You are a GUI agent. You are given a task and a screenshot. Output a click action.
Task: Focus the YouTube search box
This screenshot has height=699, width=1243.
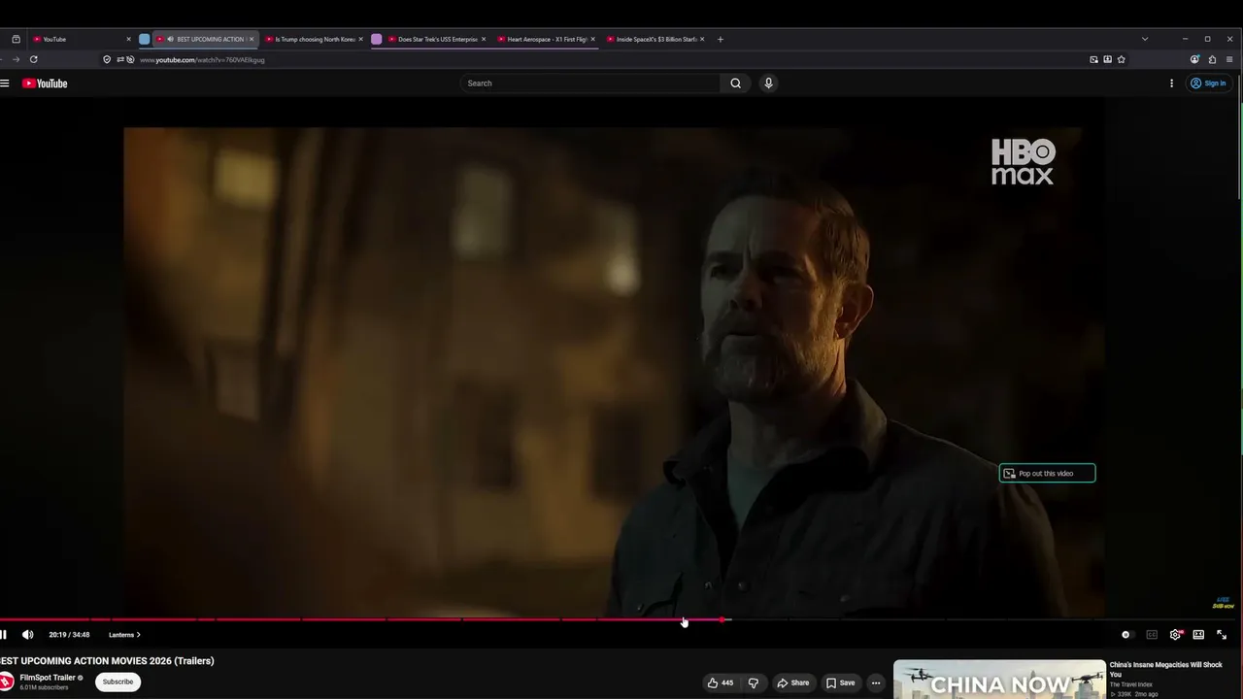click(x=590, y=83)
